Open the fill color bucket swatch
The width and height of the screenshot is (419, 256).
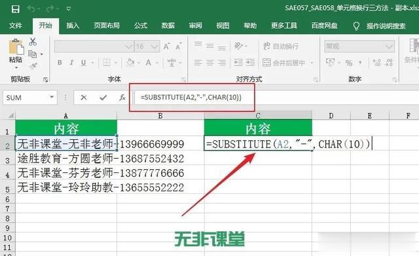130,63
